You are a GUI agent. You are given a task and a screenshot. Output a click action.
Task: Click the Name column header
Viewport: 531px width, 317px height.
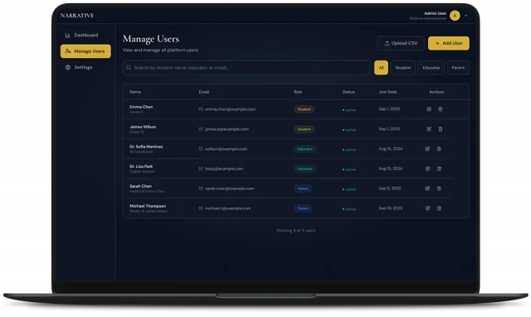pos(135,92)
